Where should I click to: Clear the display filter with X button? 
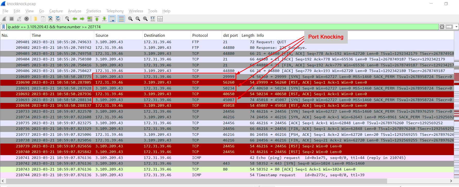[x=442, y=27]
